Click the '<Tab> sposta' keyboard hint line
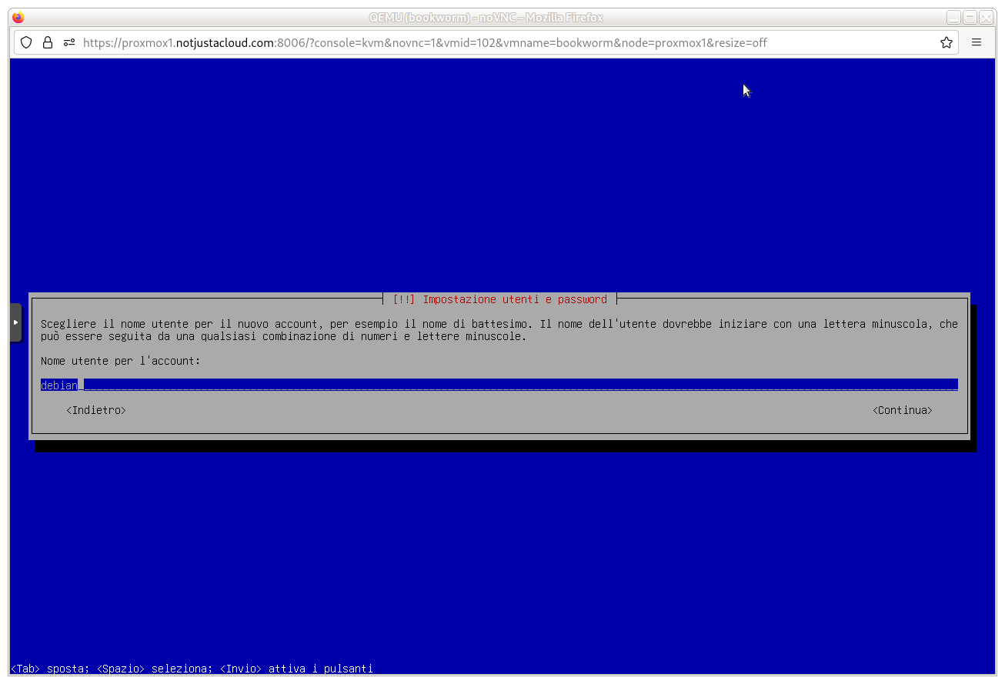1005x684 pixels. 192,669
